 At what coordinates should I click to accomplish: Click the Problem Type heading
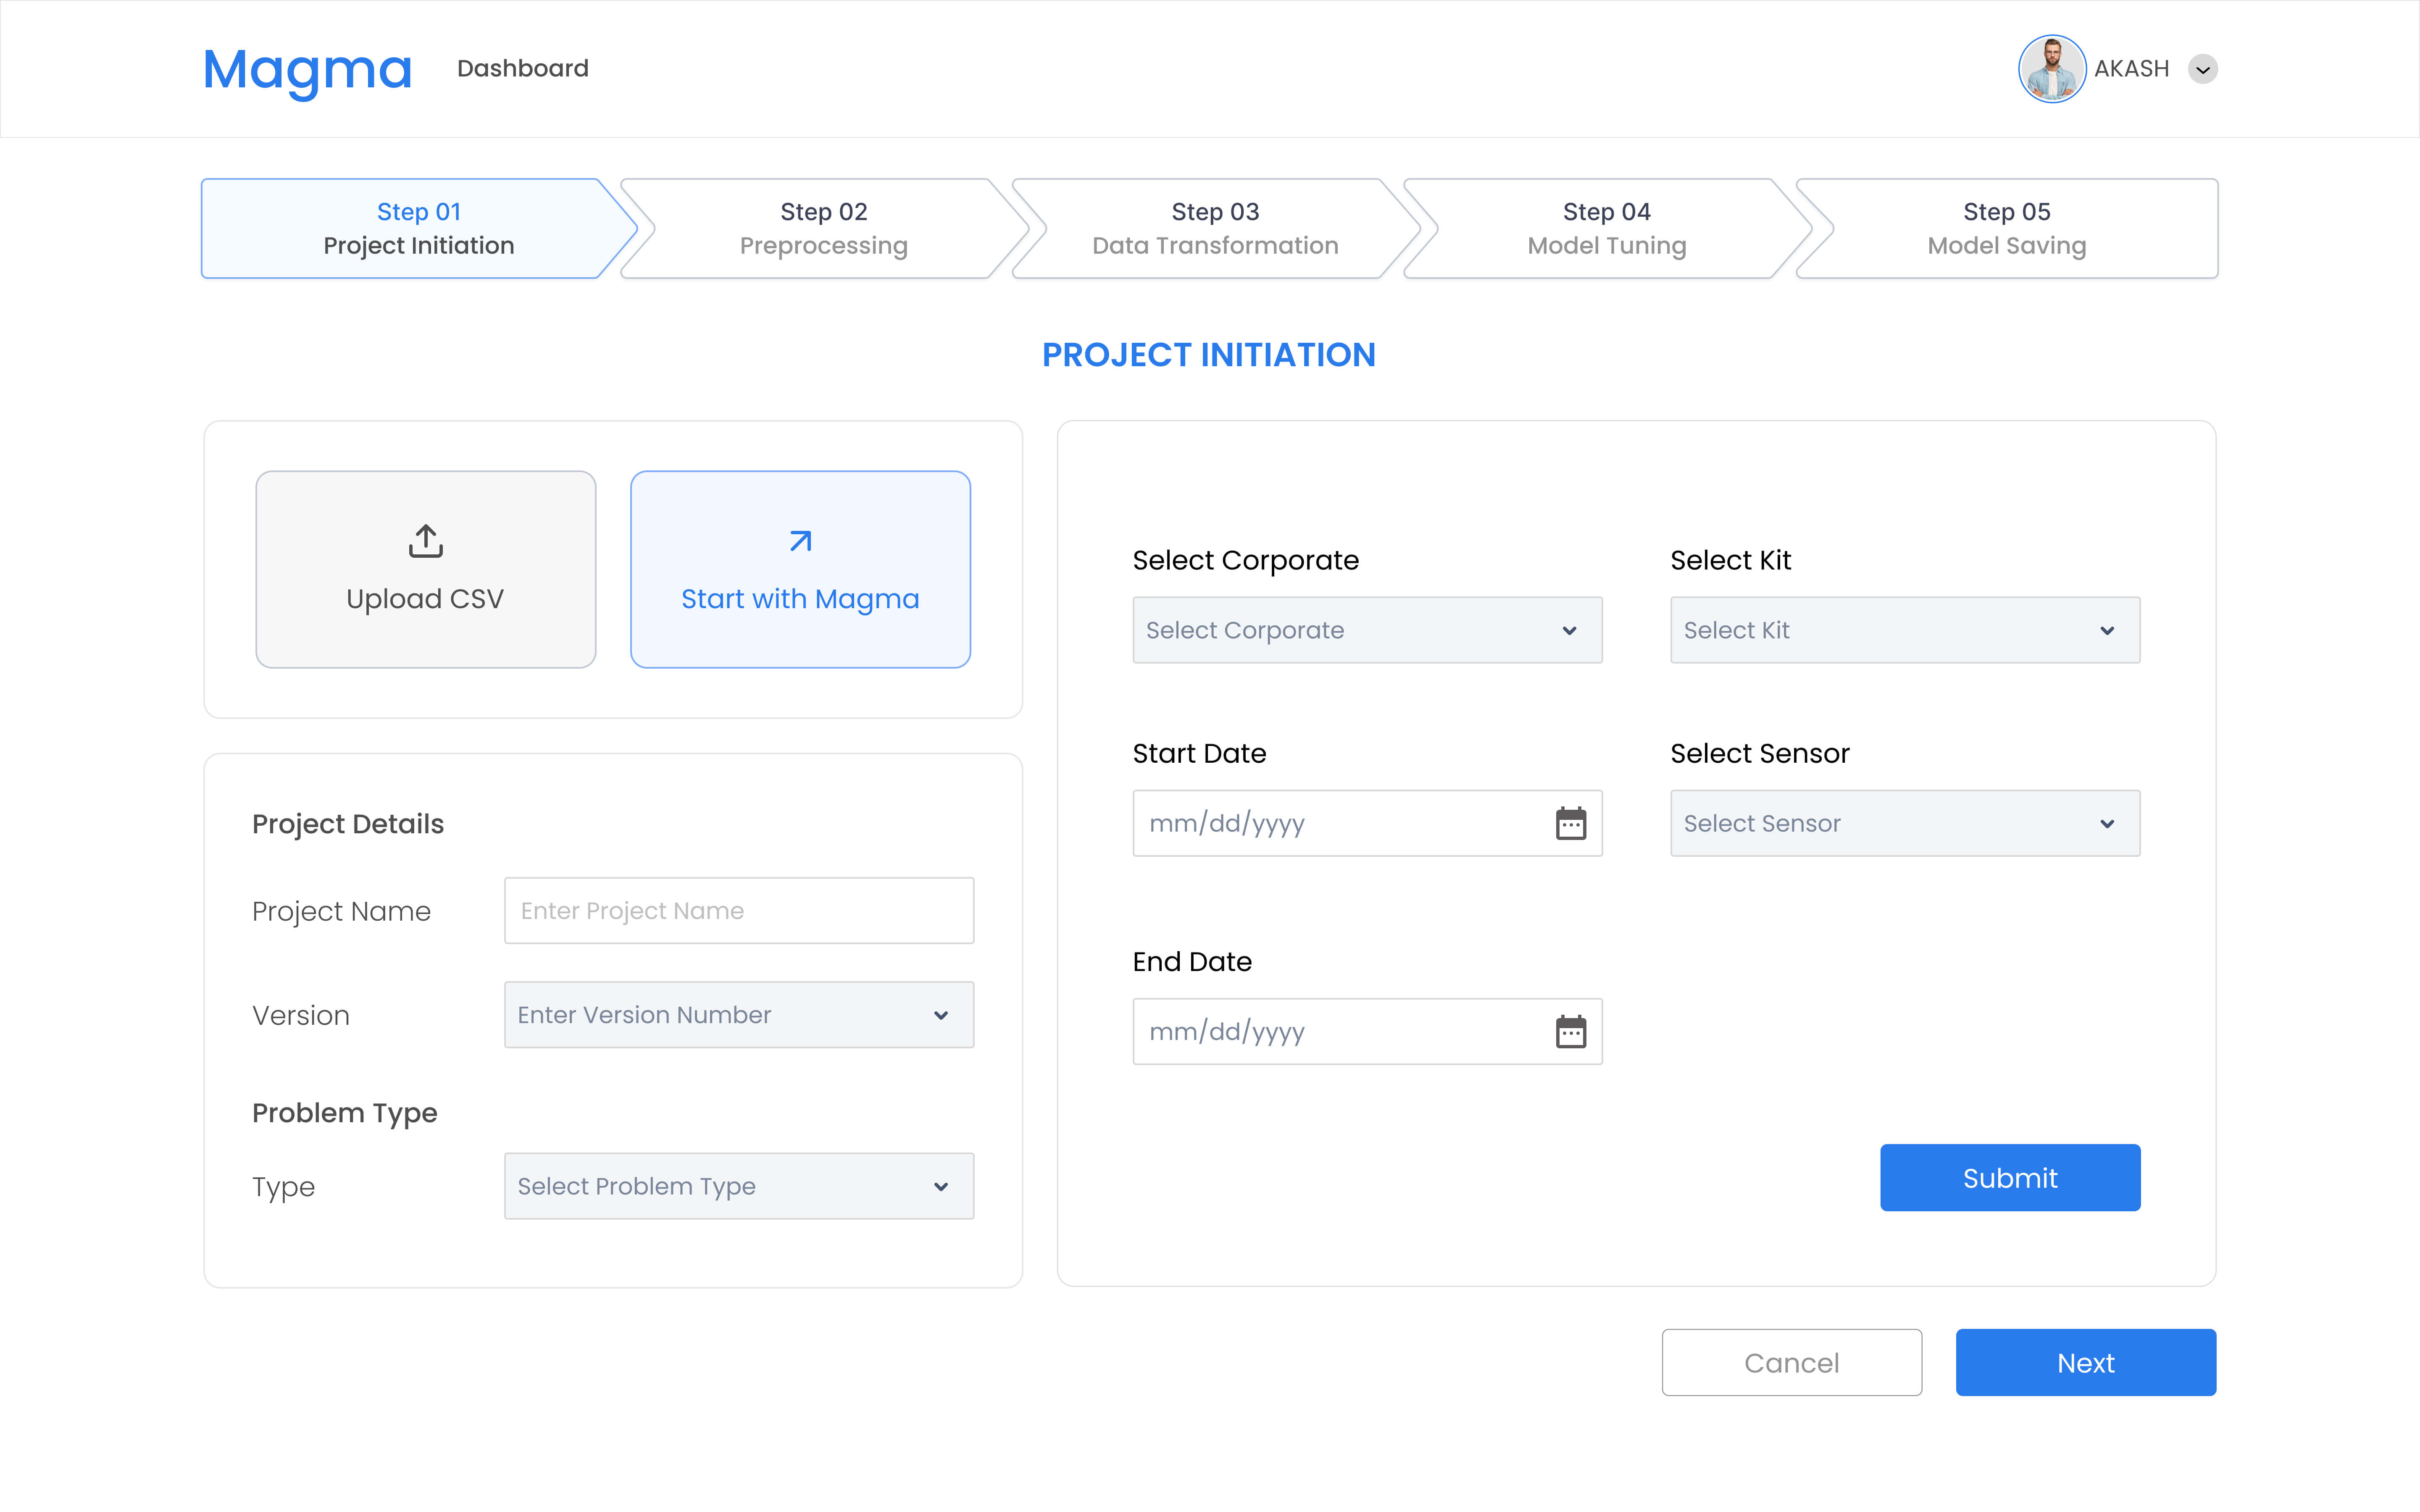coord(345,1113)
